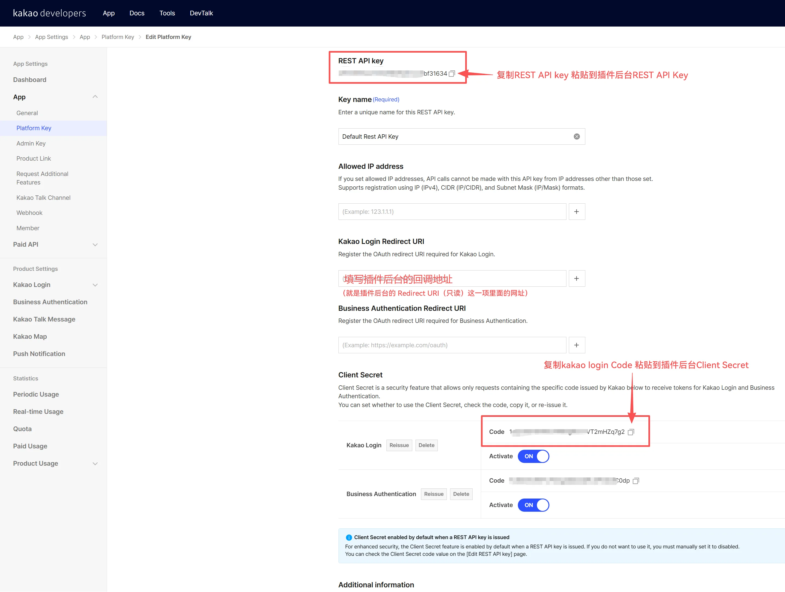
Task: Open Admin Key in the sidebar
Action: click(31, 143)
